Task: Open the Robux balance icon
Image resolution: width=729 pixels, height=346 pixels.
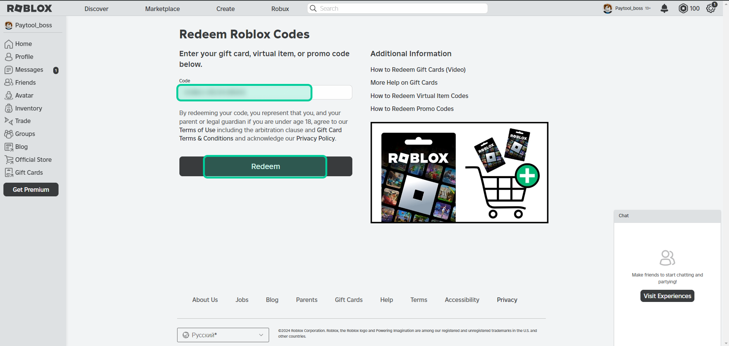Action: pyautogui.click(x=683, y=8)
